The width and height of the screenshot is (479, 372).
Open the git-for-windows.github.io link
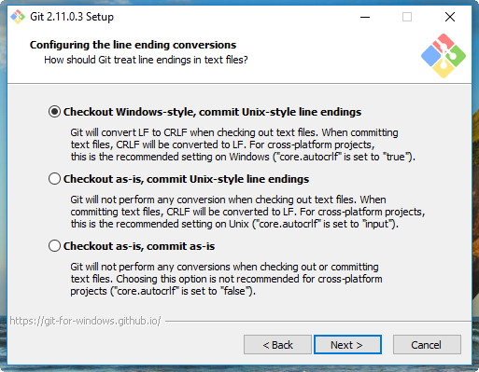click(85, 321)
